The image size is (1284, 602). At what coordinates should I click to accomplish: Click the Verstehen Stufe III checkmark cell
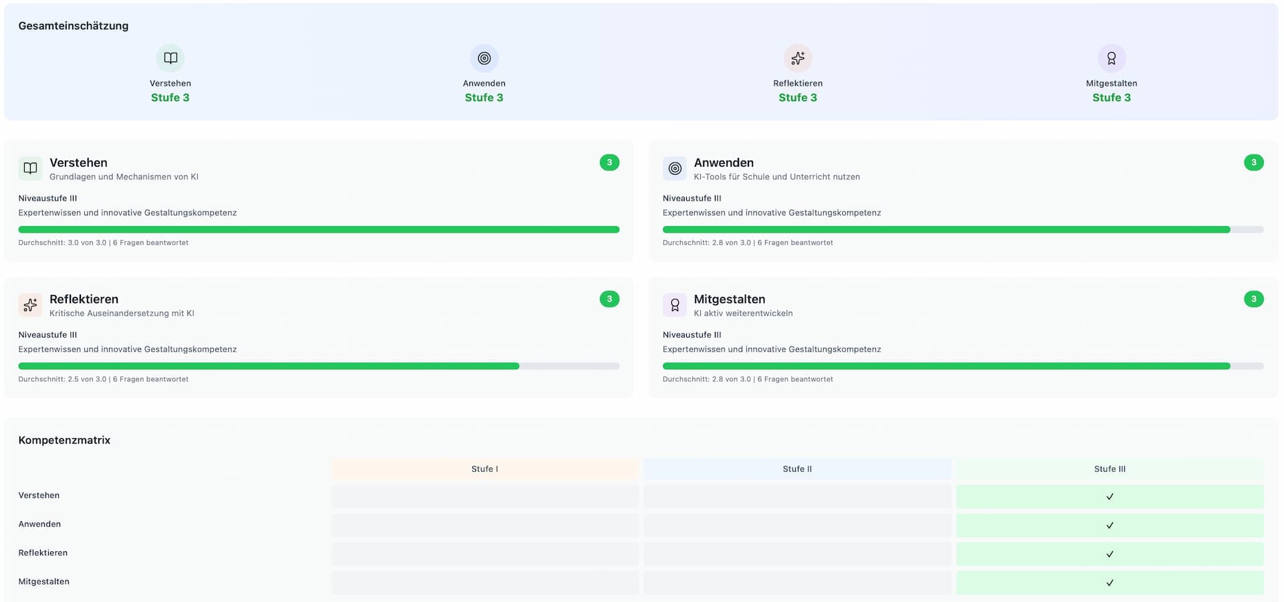coord(1109,496)
